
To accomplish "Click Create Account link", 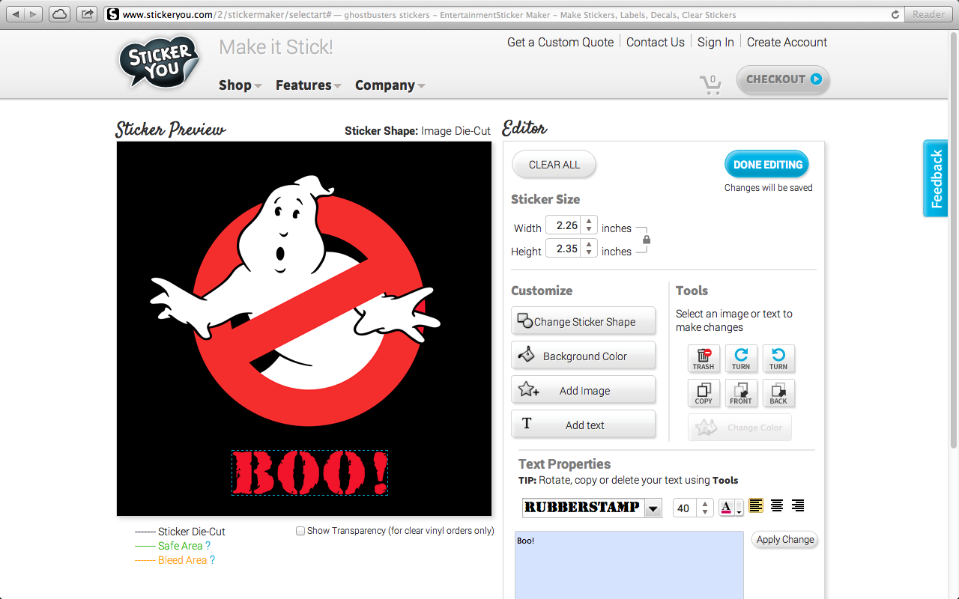I will (787, 42).
